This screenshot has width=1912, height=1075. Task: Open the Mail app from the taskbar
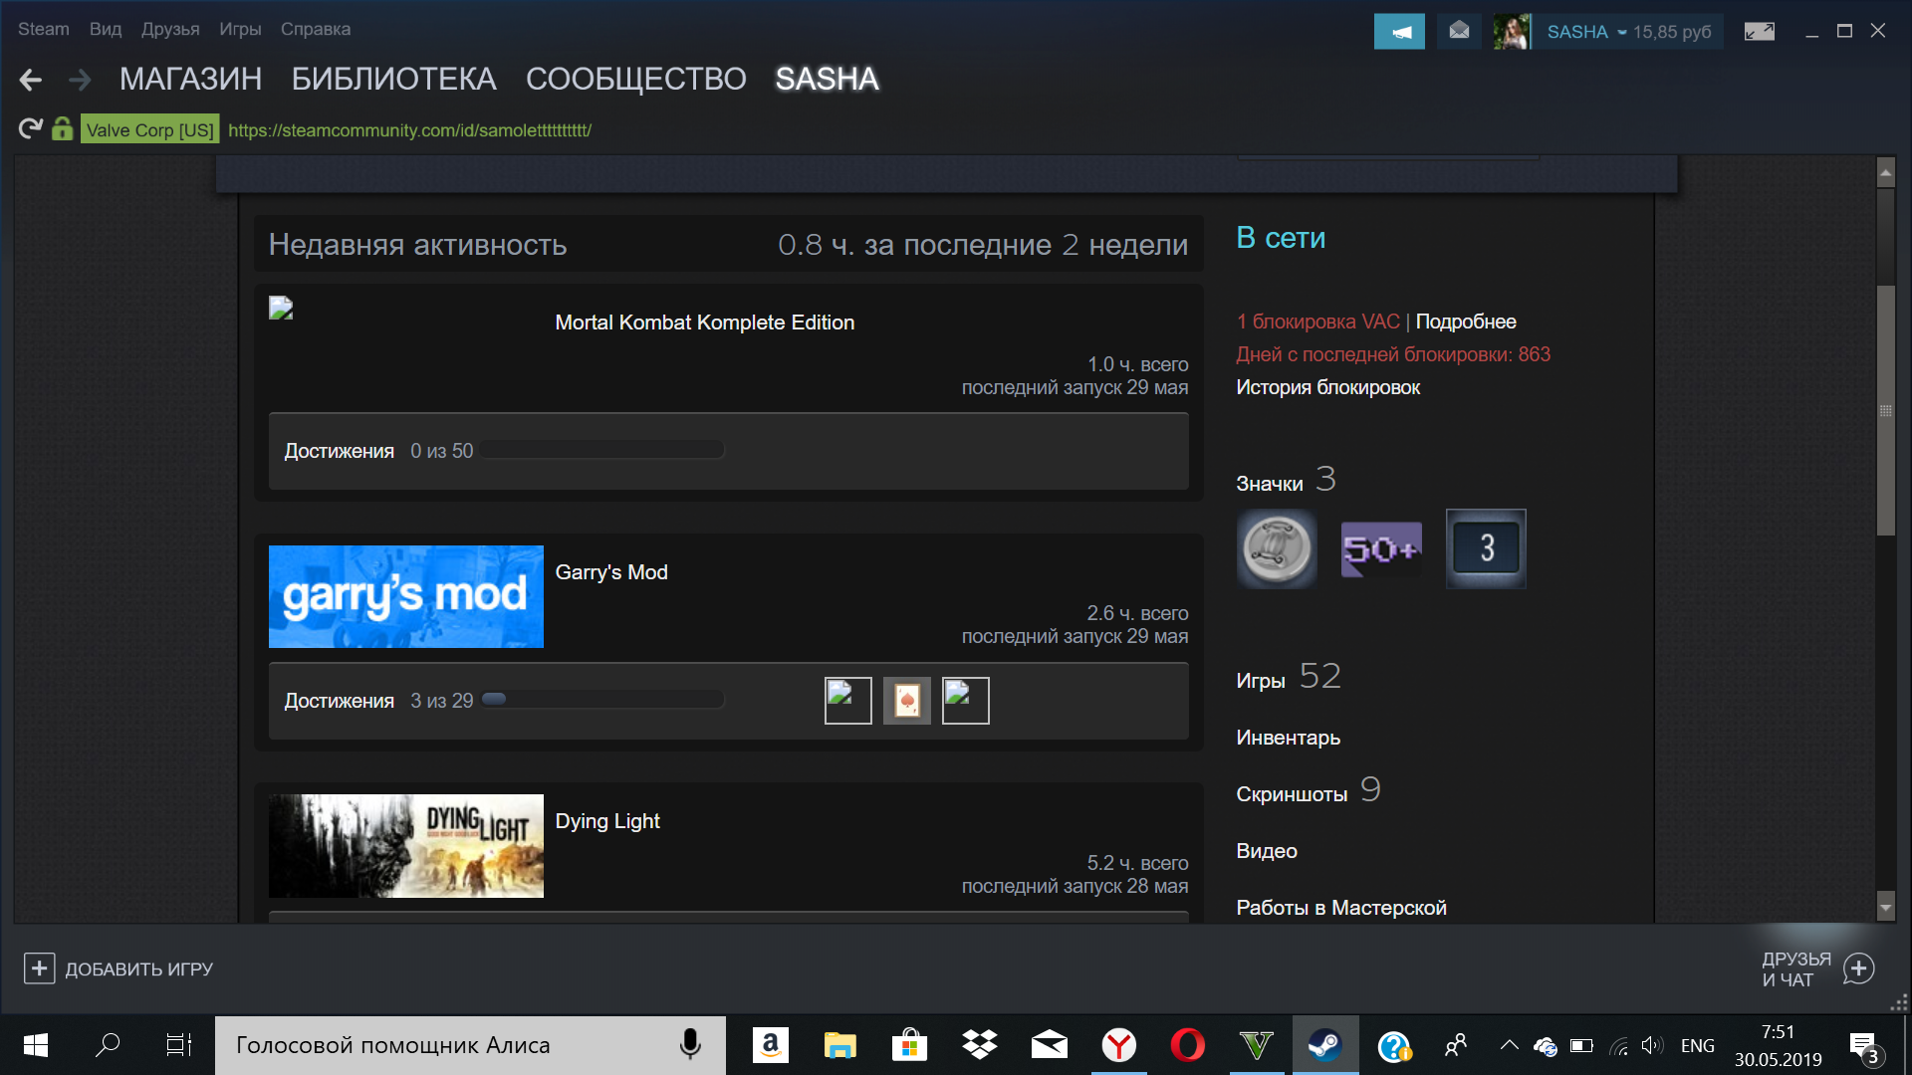(x=1050, y=1045)
